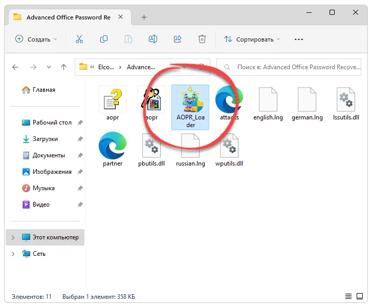Screen dimensions: 372x306
Task: Open Изображения in sidebar
Action: point(47,172)
